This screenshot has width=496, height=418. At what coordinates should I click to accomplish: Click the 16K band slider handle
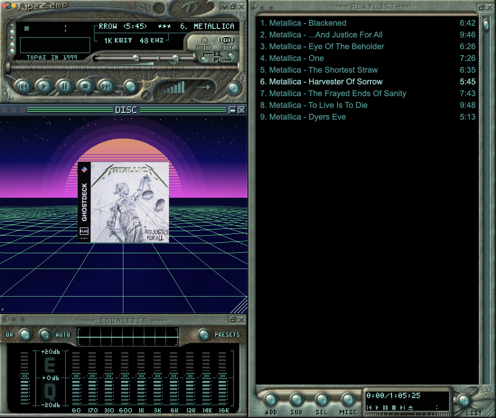click(223, 376)
